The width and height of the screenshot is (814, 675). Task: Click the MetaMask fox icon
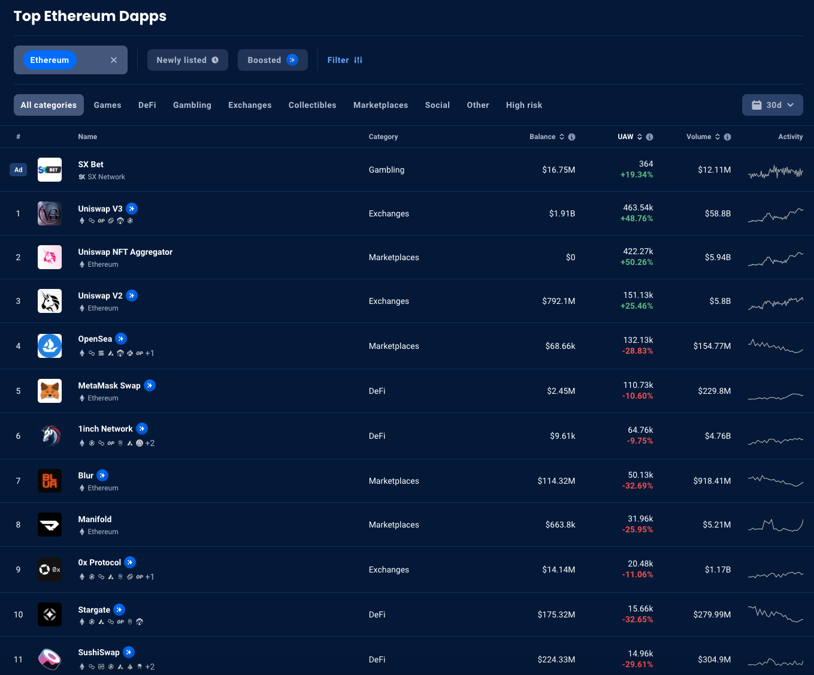pyautogui.click(x=50, y=391)
